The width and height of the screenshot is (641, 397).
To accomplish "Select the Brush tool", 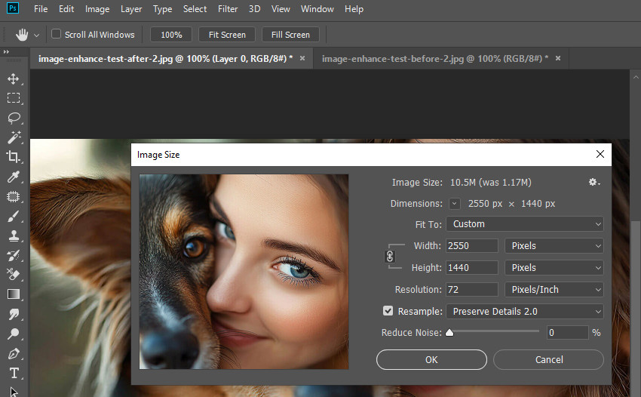I will point(14,216).
